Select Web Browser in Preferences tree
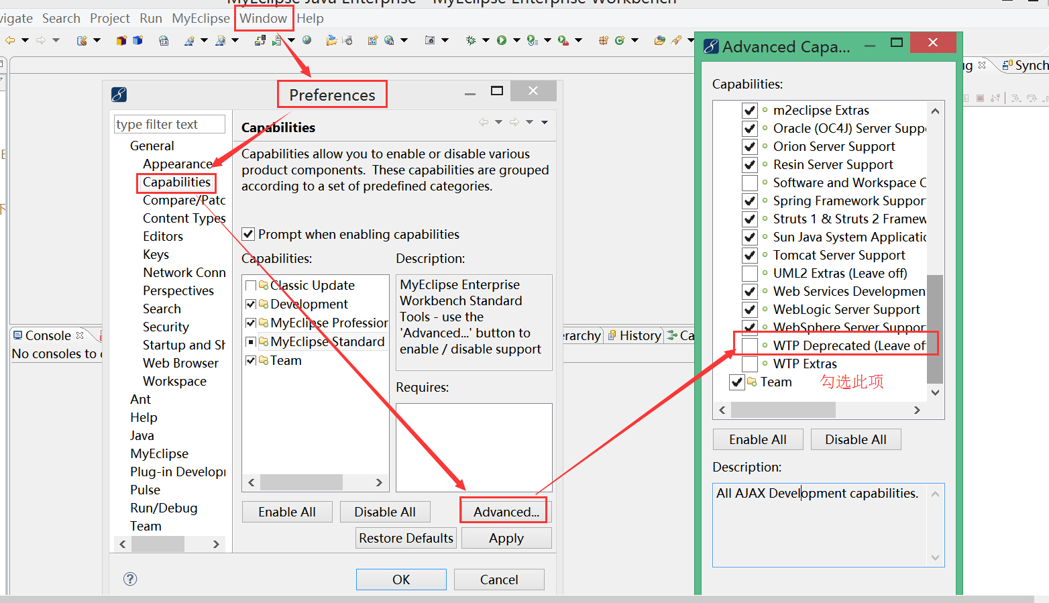The image size is (1049, 603). [180, 363]
